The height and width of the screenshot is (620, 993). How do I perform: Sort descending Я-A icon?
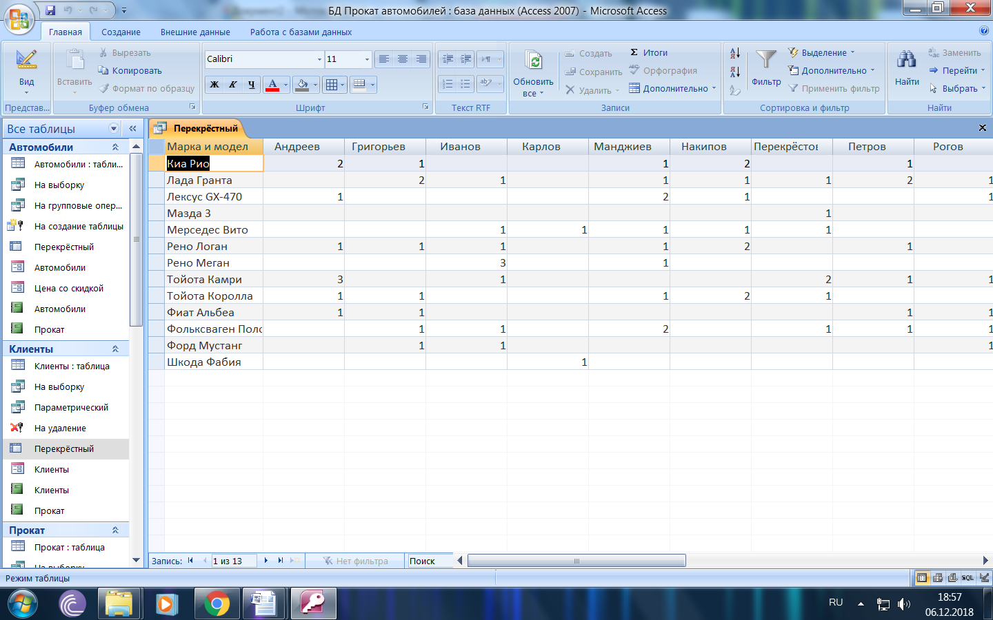(735, 72)
